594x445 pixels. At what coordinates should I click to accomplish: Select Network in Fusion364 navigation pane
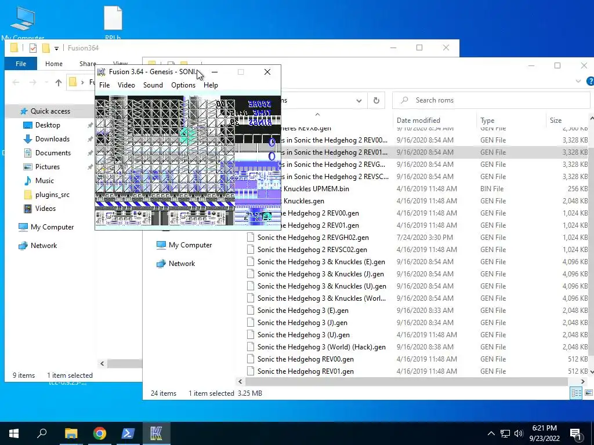[x=44, y=246]
